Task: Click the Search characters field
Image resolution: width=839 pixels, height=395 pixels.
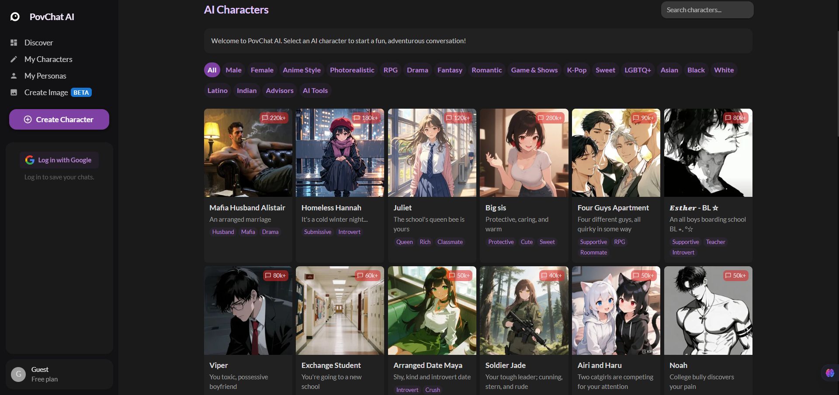Action: pyautogui.click(x=707, y=10)
